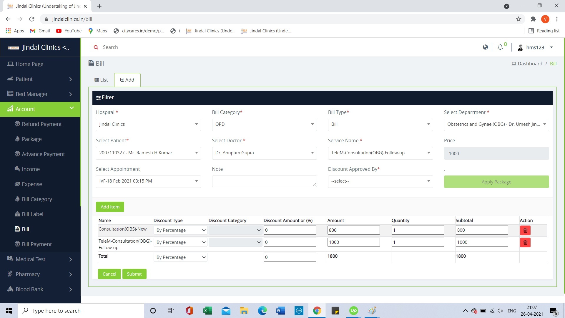Delete the TeleM-Consultation follow-up row
This screenshot has width=565, height=318.
point(525,242)
